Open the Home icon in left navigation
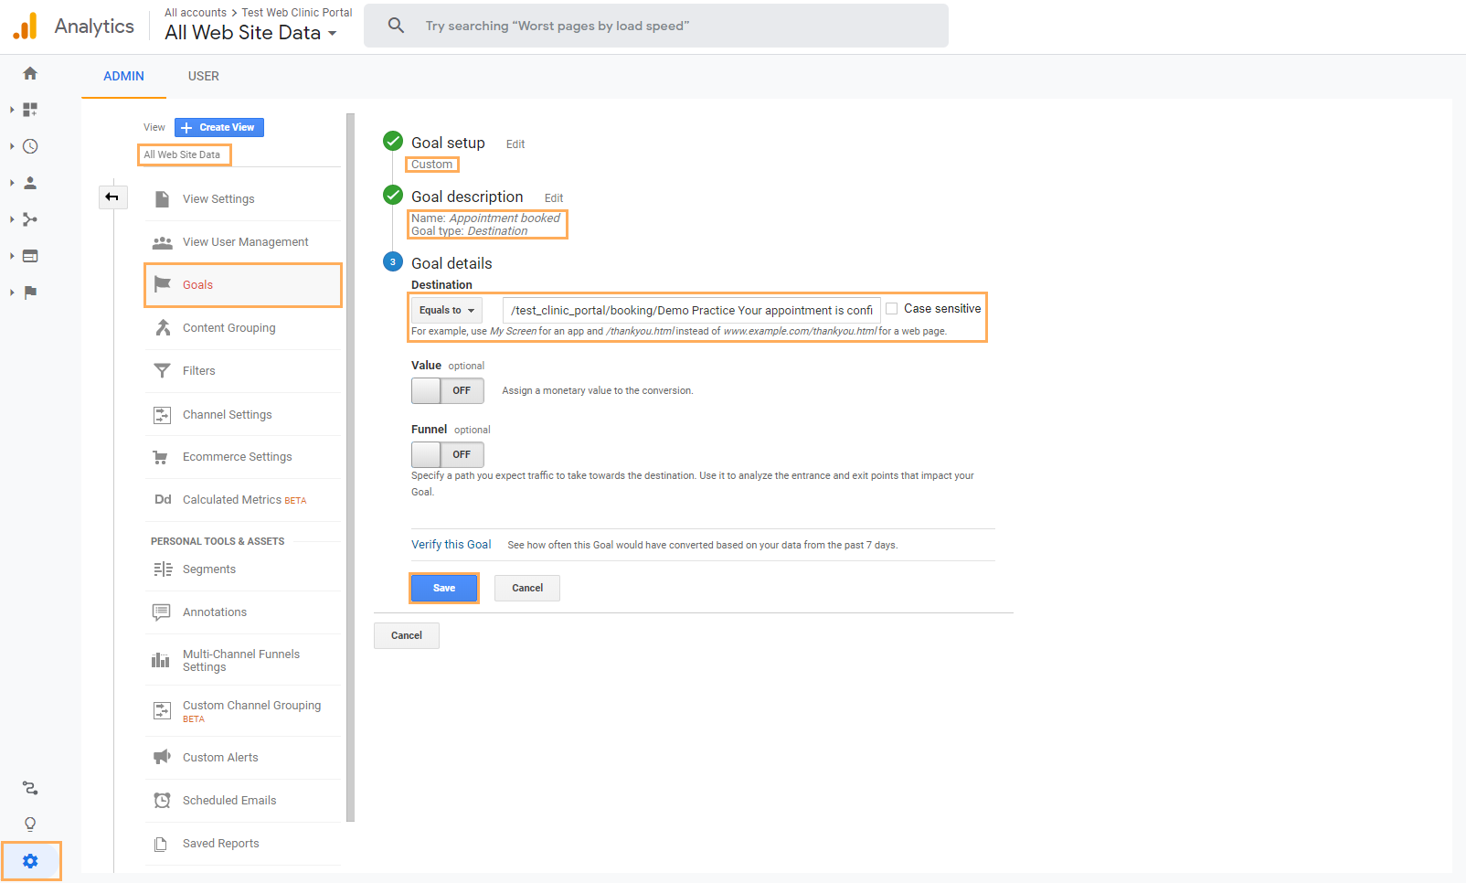 pos(30,72)
